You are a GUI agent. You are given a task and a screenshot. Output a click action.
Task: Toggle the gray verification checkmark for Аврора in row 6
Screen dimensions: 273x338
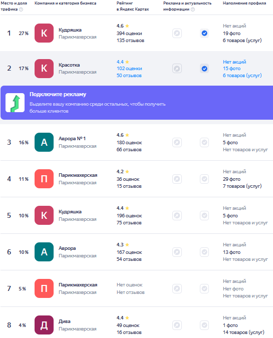click(x=204, y=252)
